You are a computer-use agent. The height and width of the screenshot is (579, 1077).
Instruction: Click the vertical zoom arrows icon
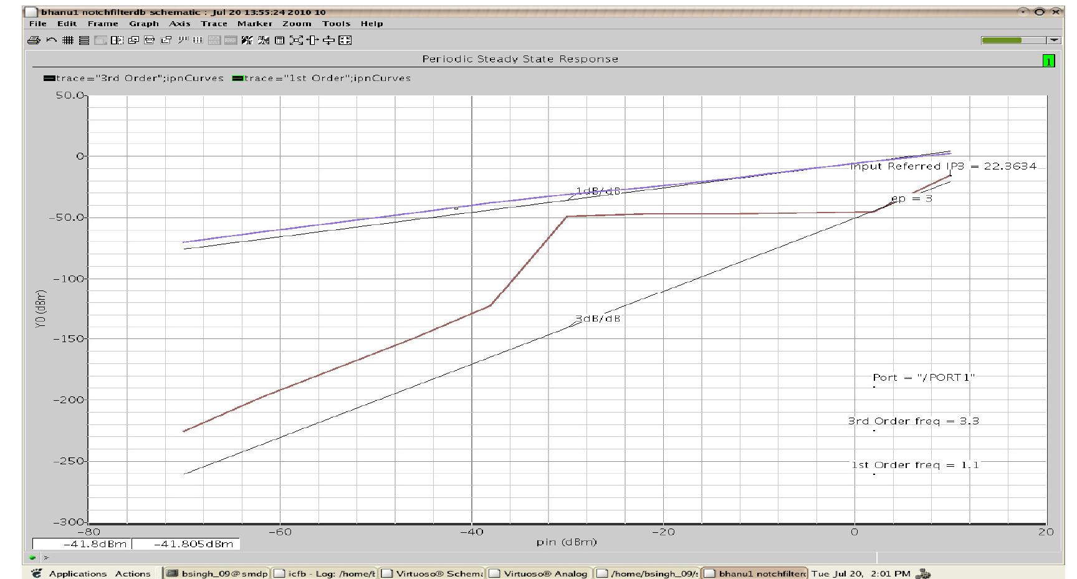[x=328, y=41]
